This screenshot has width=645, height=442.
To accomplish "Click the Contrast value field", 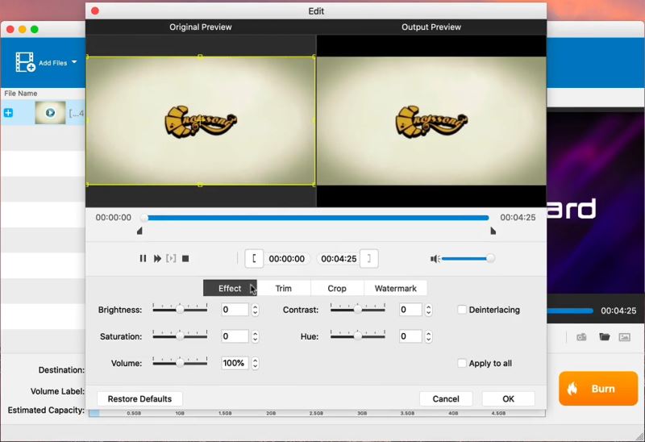I will click(411, 310).
